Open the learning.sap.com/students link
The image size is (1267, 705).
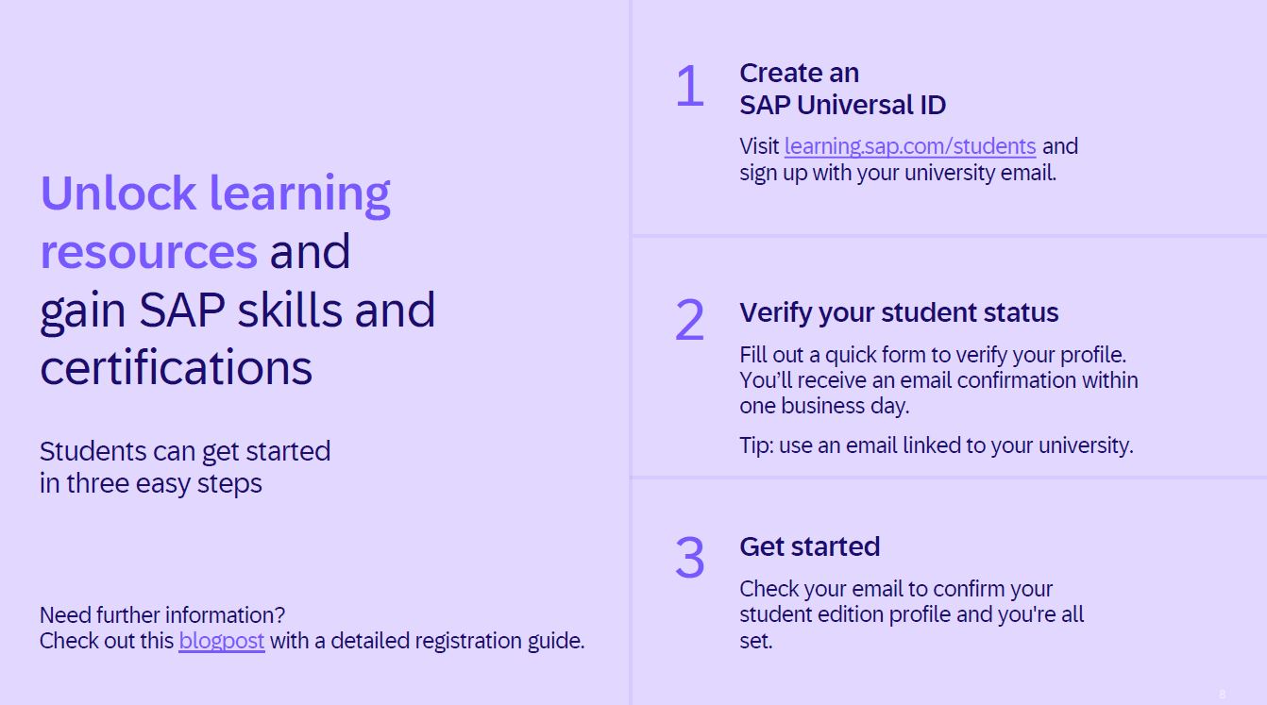[910, 146]
